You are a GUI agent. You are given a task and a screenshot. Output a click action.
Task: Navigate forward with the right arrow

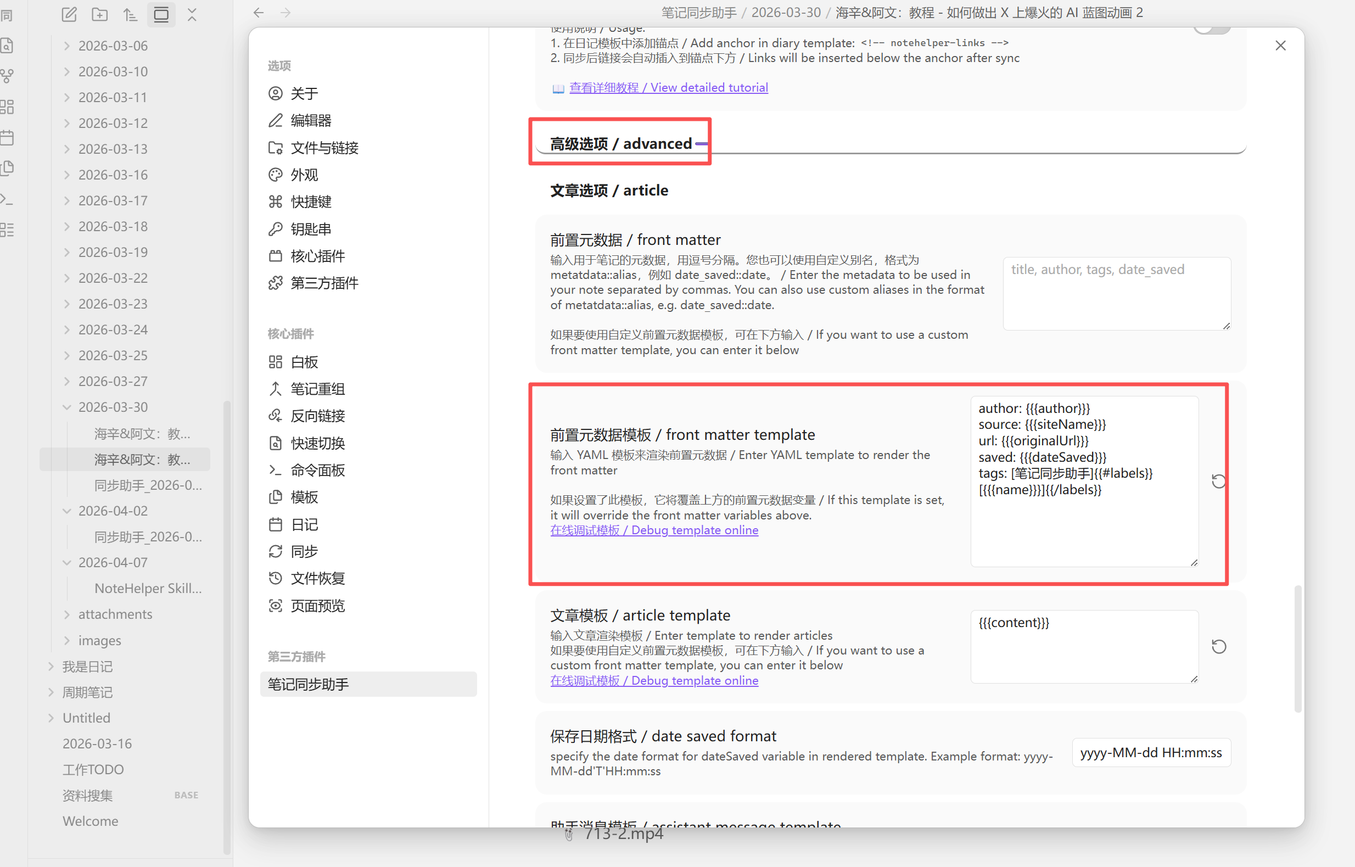pos(285,13)
